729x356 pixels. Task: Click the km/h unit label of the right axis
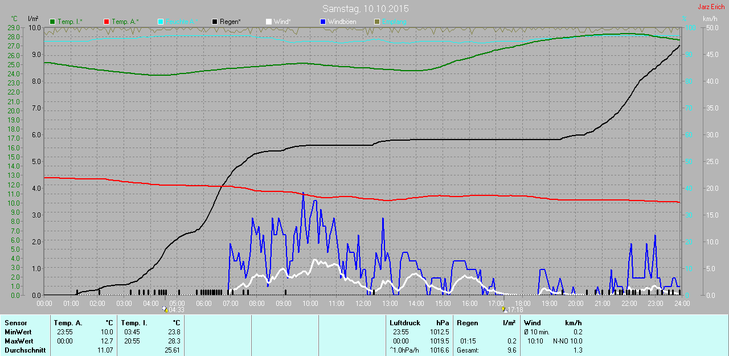tap(710, 19)
